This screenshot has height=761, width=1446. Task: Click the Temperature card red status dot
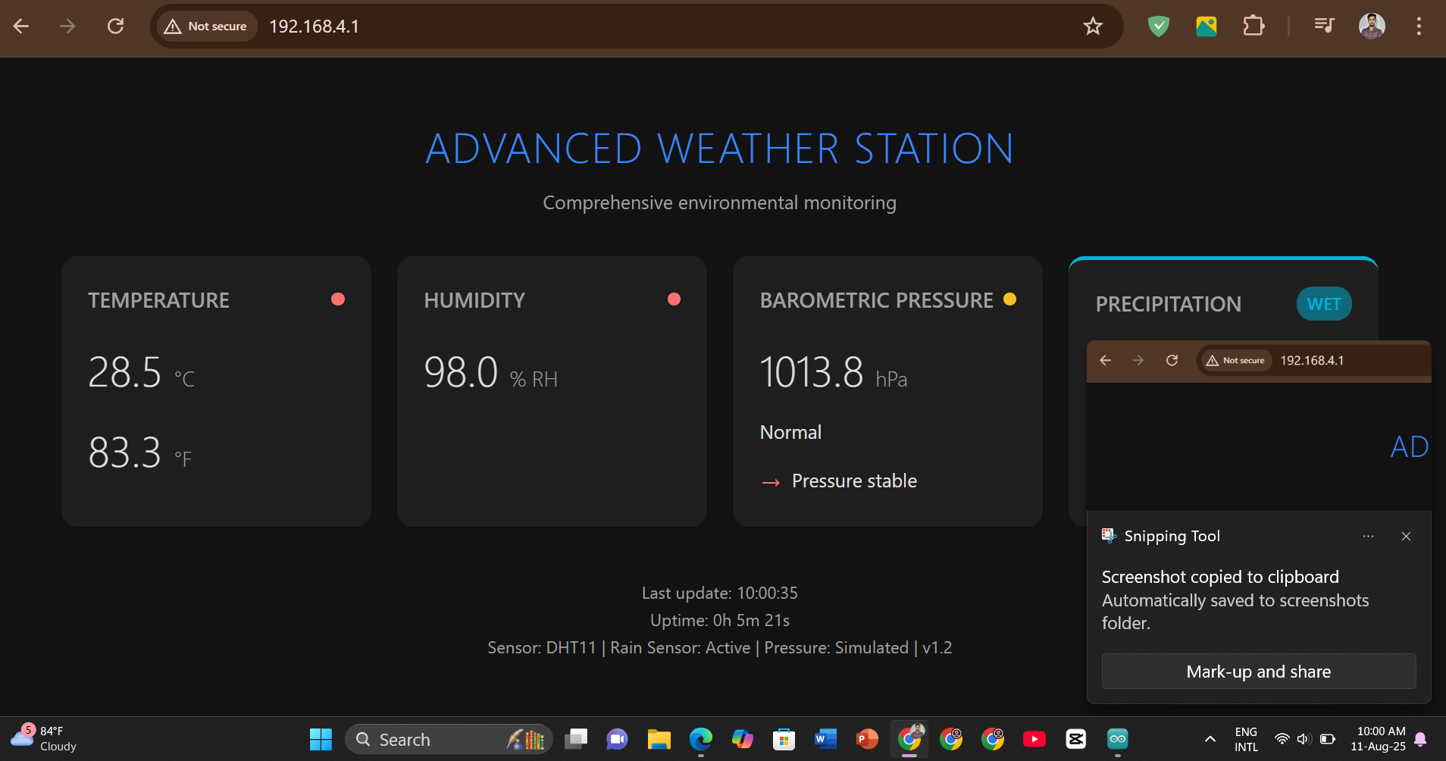pos(338,299)
